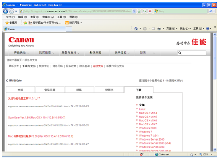Open the 打印机油-学术百科 bookmark
The image size is (220, 160).
[45, 23]
